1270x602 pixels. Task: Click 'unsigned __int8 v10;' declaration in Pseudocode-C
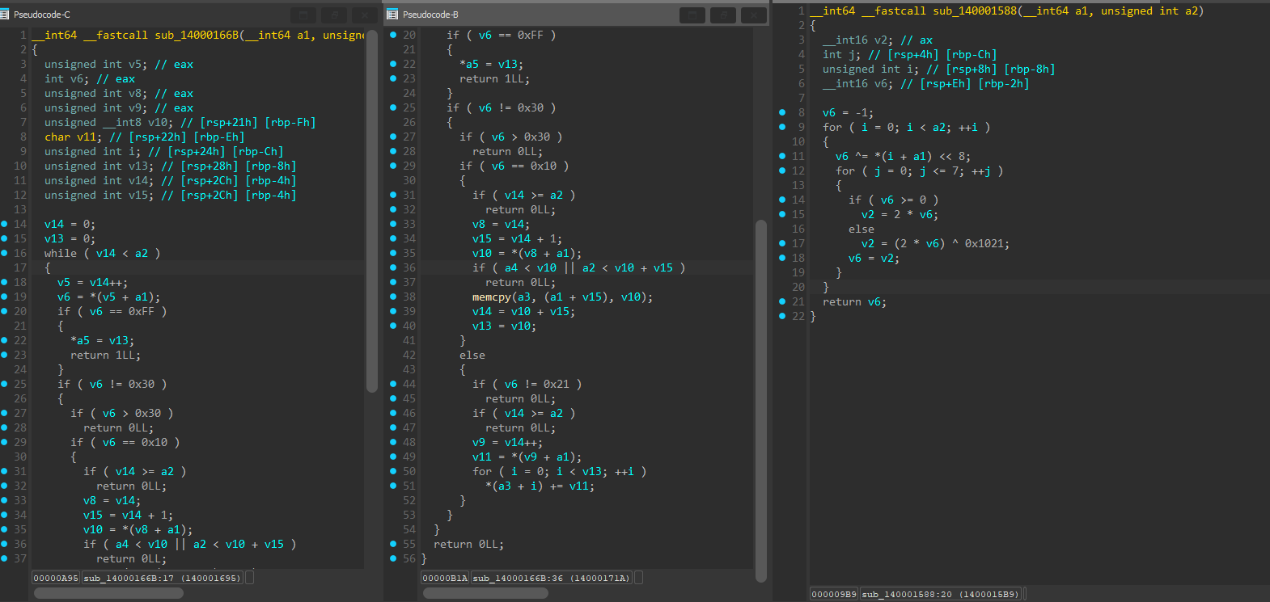108,122
